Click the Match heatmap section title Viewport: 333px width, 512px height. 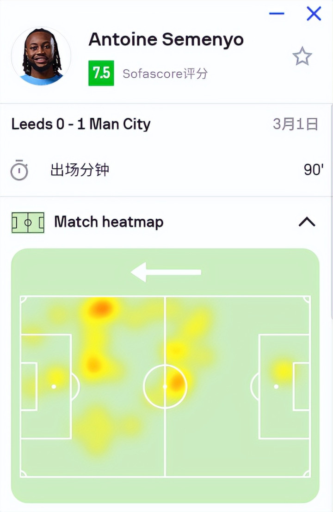pyautogui.click(x=109, y=222)
